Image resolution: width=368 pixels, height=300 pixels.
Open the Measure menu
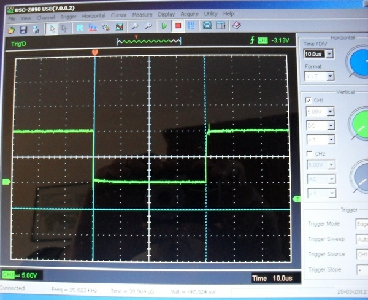click(142, 15)
